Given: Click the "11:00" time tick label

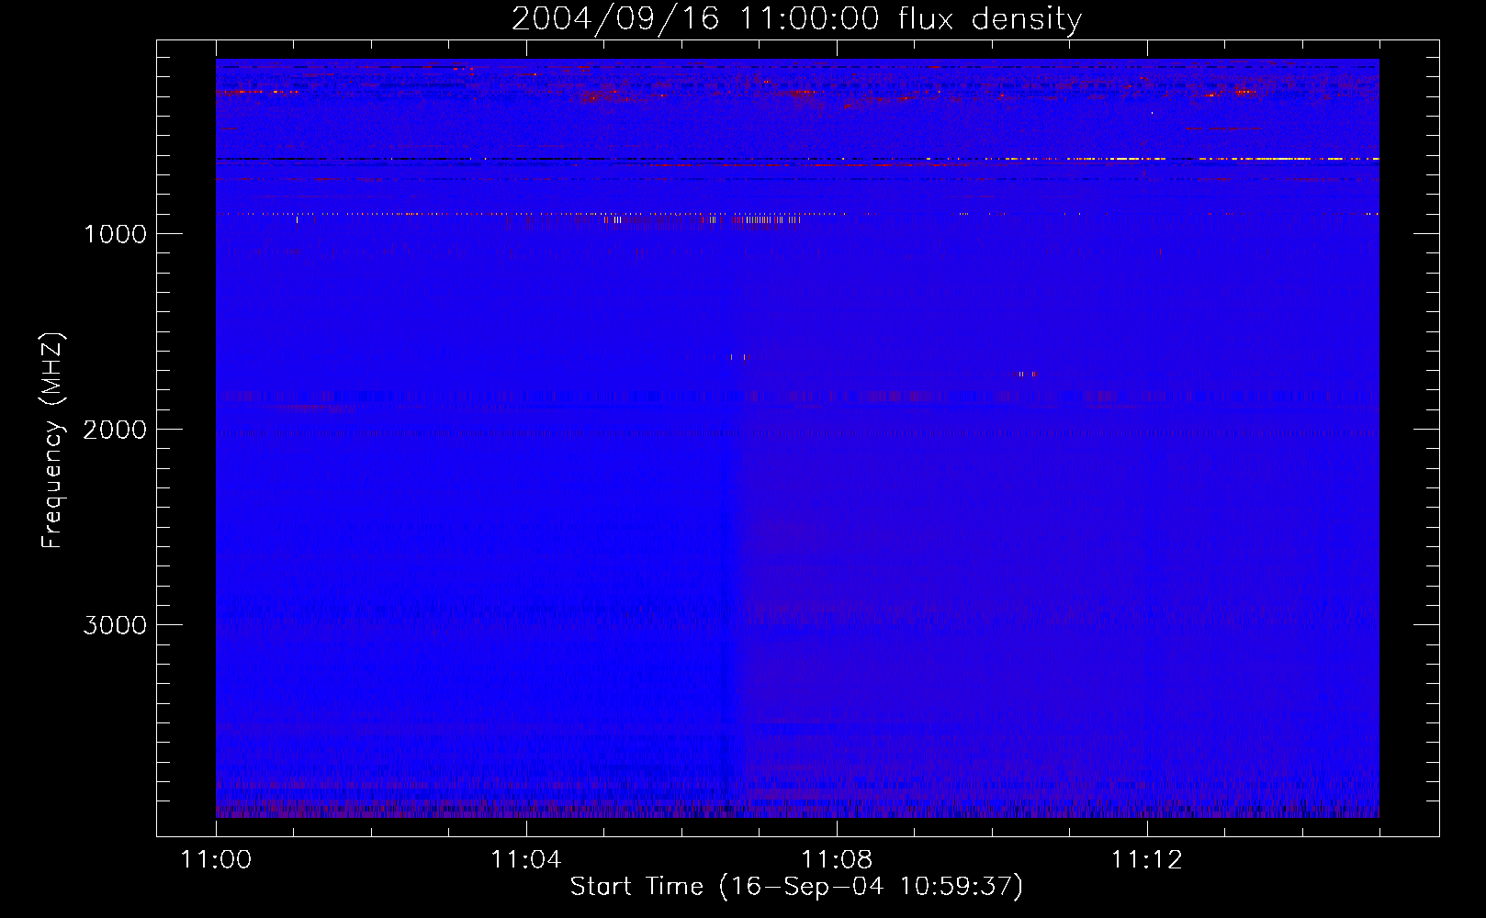Looking at the screenshot, I should pos(216,860).
